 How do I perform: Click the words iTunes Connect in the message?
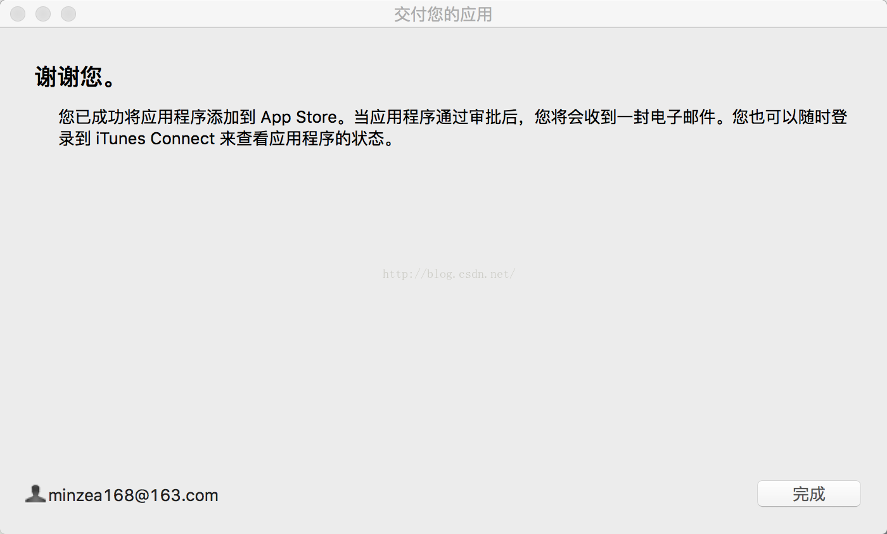click(155, 139)
